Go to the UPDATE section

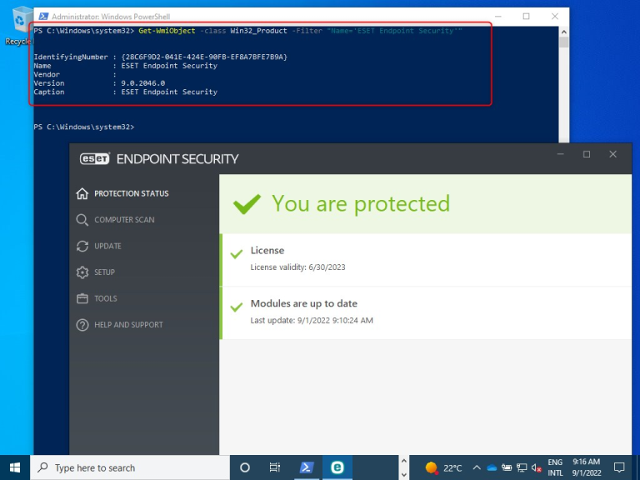coord(107,246)
